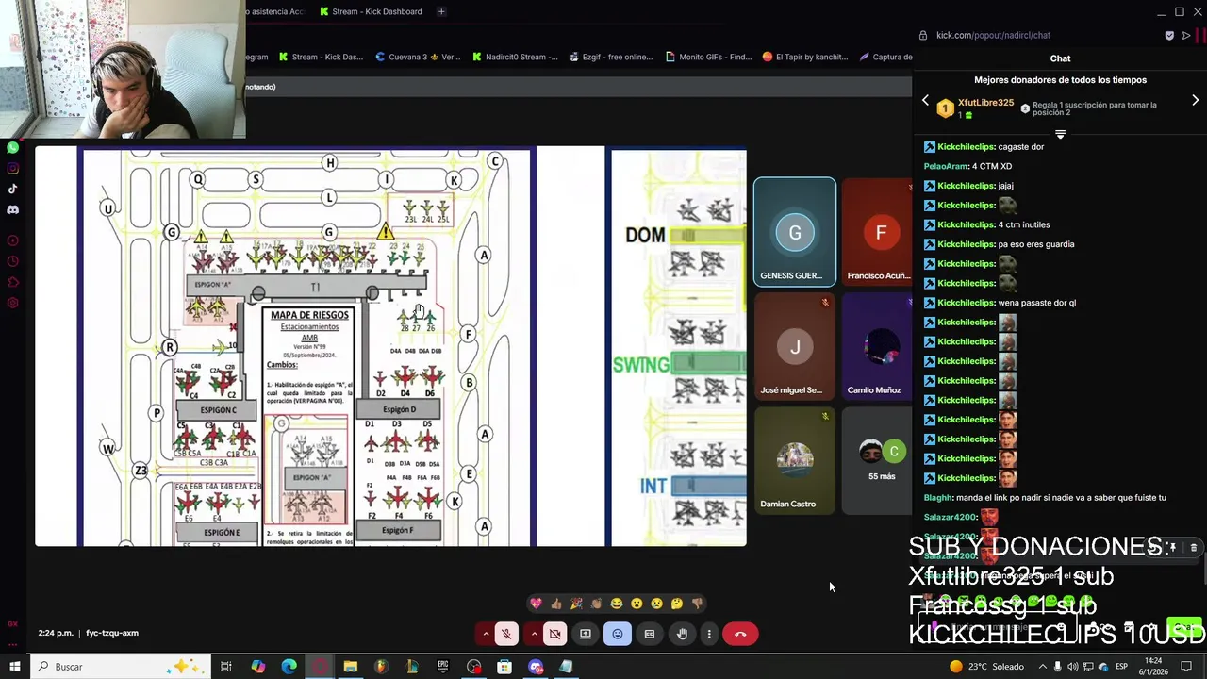Start presenting your screen

[586, 634]
